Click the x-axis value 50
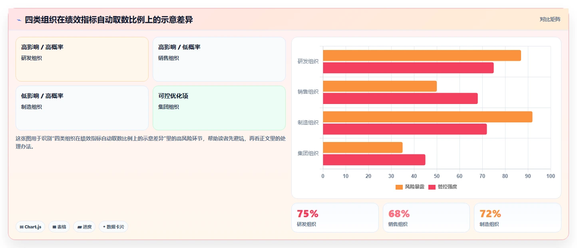This screenshot has height=248, width=577. click(437, 176)
